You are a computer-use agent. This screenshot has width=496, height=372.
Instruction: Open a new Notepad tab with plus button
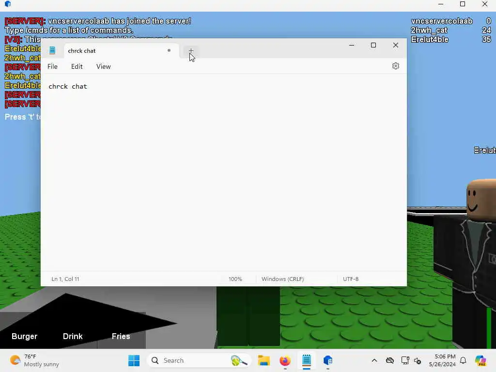pos(191,50)
